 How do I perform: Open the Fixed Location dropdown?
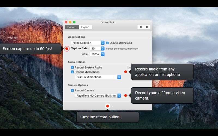[x=87, y=43]
